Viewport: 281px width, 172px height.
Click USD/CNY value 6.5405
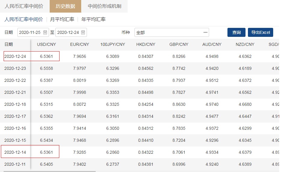pyautogui.click(x=47, y=164)
